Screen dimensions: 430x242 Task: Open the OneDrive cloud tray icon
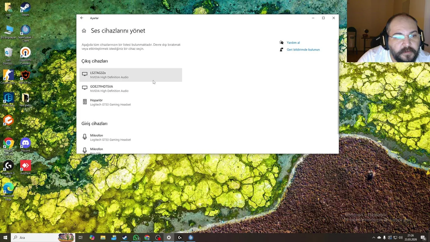point(379,238)
